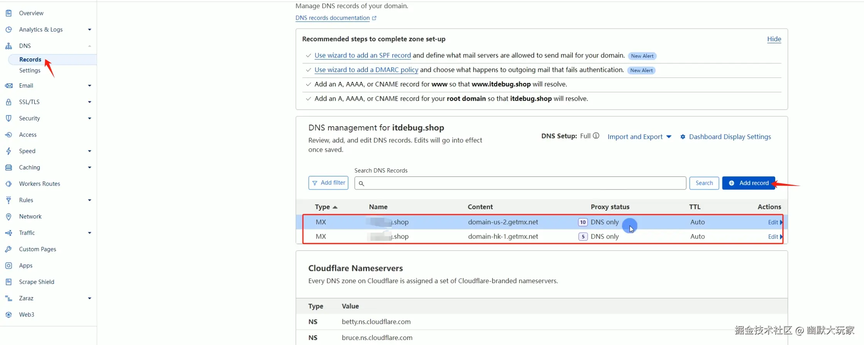Click the Speed lightning bolt icon
This screenshot has height=345, width=864.
coord(8,151)
